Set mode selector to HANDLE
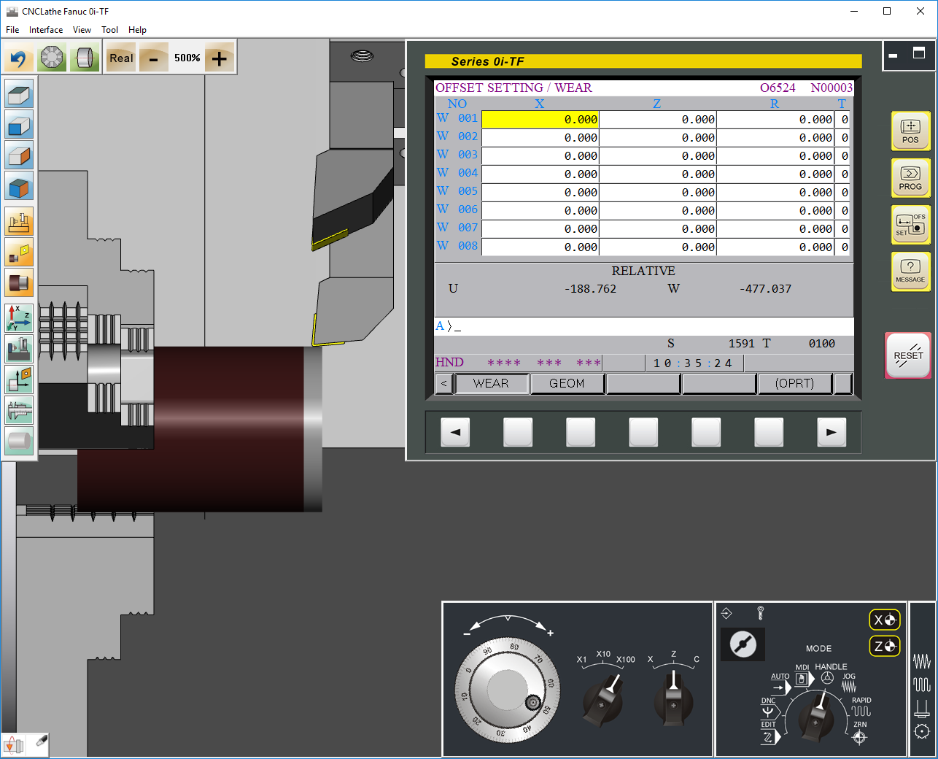Image resolution: width=938 pixels, height=759 pixels. point(830,673)
